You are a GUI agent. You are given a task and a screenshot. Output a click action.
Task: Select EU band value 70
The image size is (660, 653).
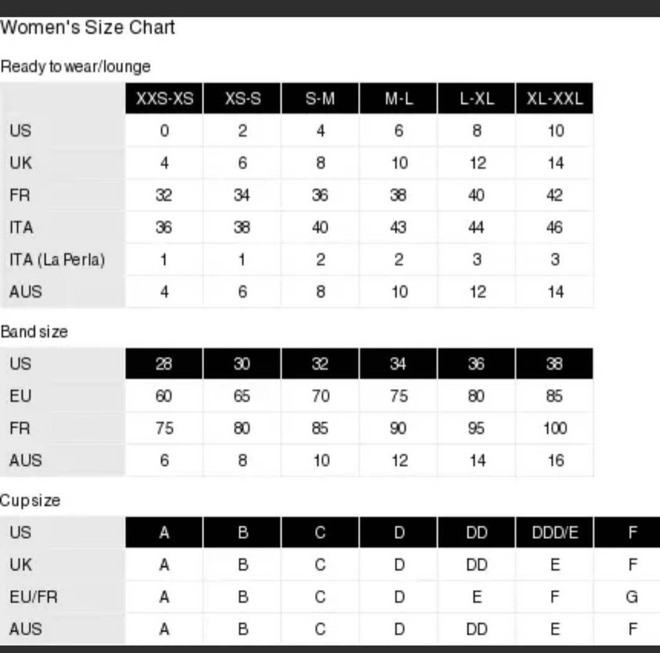tap(321, 396)
